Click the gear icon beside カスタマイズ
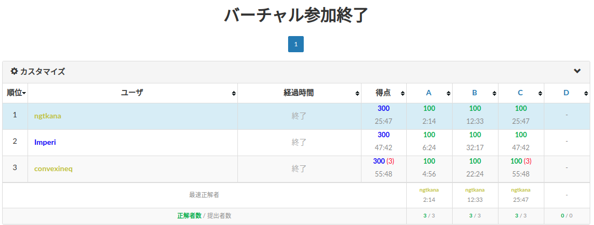Image resolution: width=594 pixels, height=225 pixels. [14, 71]
